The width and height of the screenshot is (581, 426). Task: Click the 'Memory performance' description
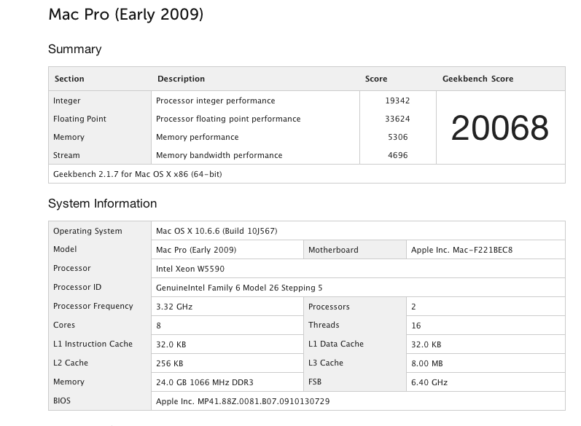click(198, 137)
